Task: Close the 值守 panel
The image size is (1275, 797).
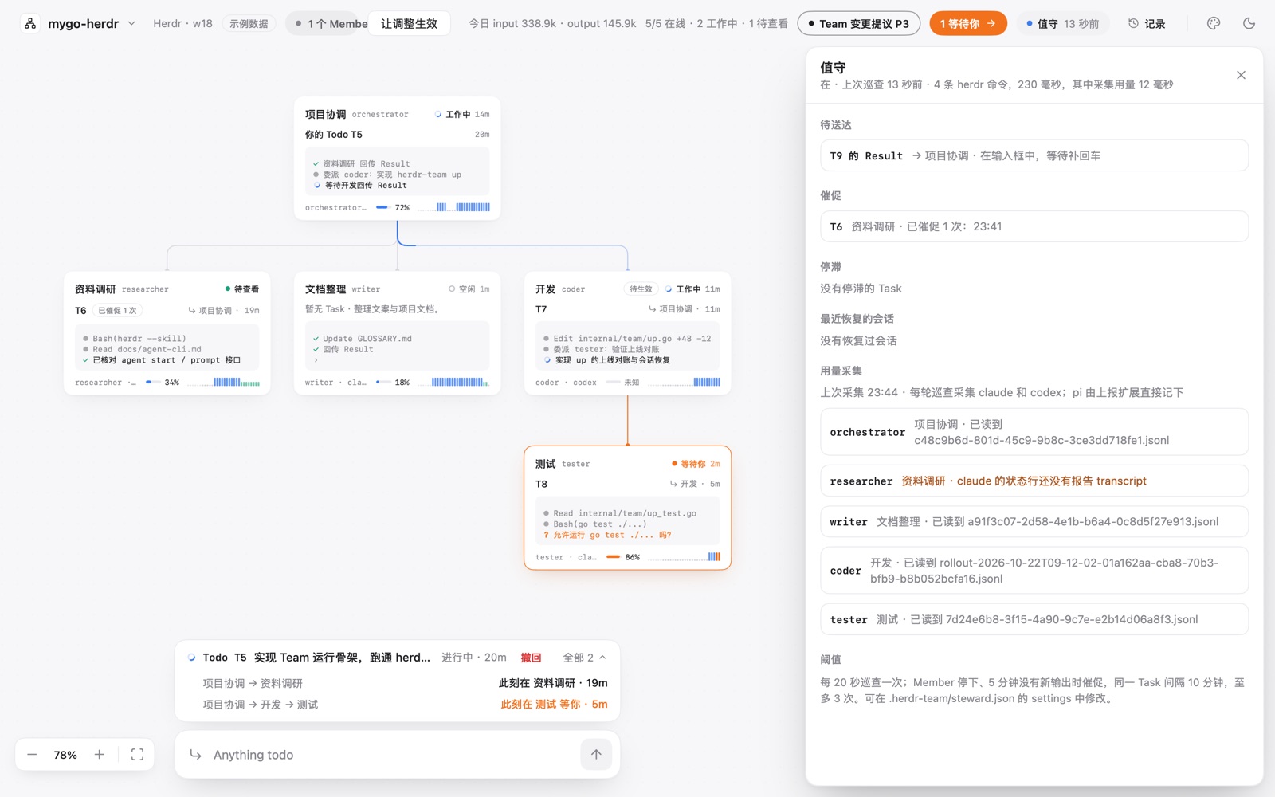Action: coord(1241,75)
